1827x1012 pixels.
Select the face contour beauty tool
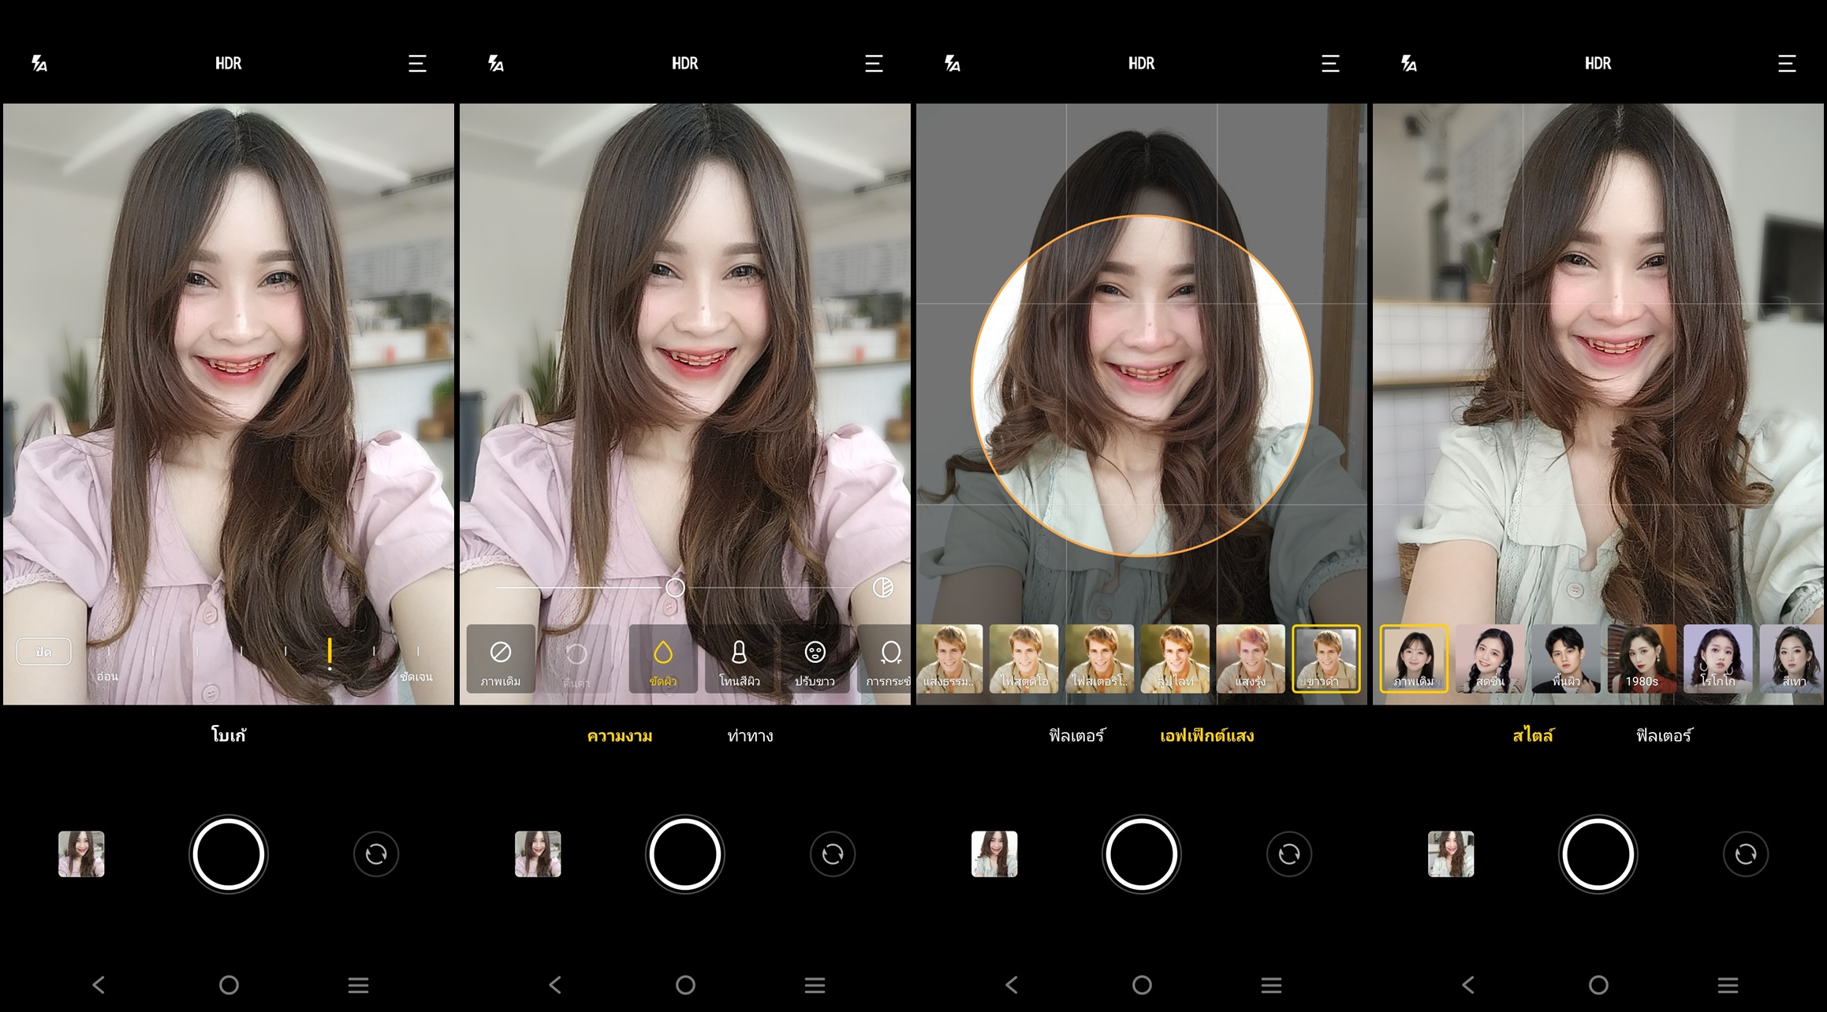886,659
